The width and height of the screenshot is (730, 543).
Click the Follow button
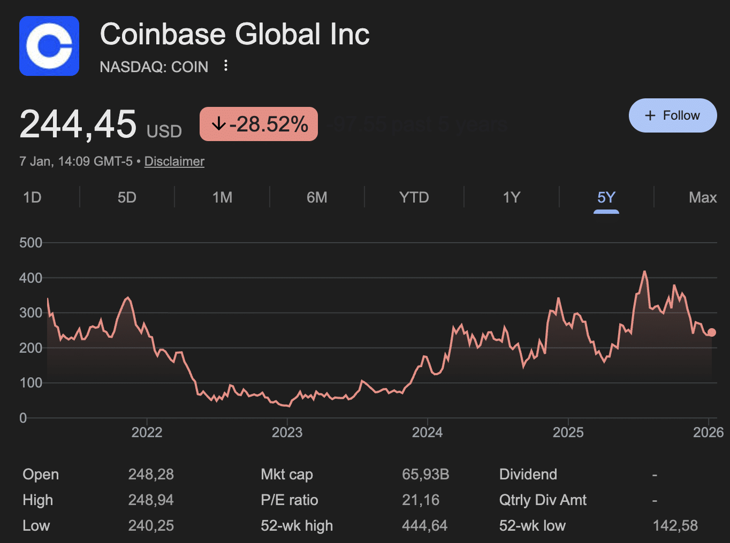point(673,115)
